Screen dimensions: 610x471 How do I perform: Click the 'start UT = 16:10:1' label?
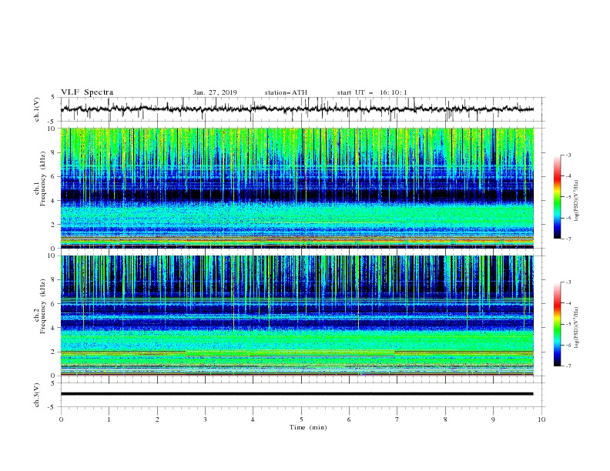372,92
